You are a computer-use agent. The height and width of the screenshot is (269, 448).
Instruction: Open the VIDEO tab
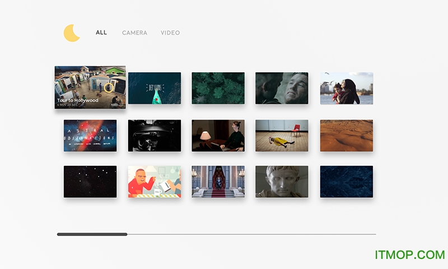point(170,33)
